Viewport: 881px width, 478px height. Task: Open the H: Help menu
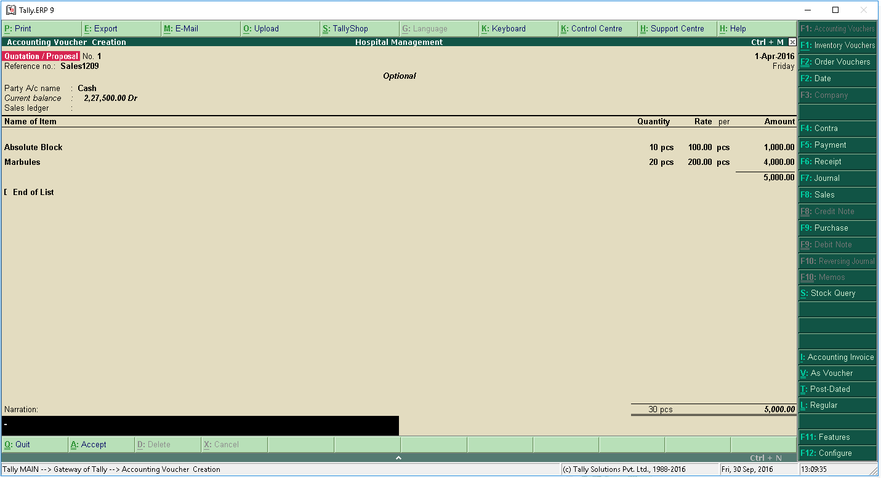click(x=757, y=29)
